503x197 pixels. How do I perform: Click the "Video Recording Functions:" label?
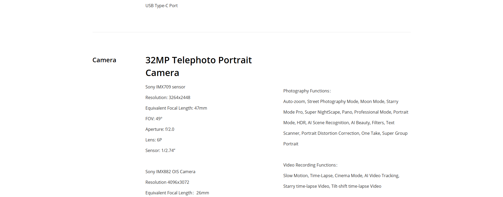(x=310, y=165)
